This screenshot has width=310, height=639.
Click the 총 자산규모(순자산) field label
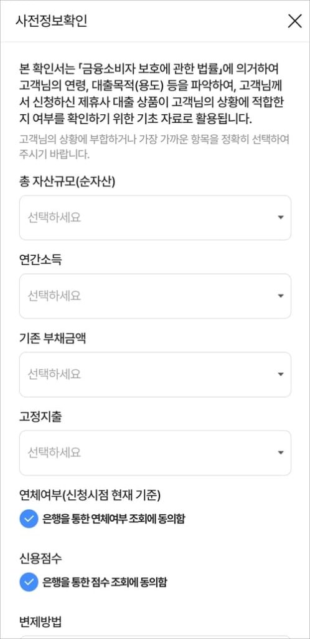click(67, 182)
